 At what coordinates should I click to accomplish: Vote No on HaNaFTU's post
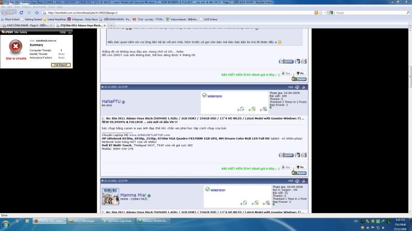pyautogui.click(x=300, y=167)
